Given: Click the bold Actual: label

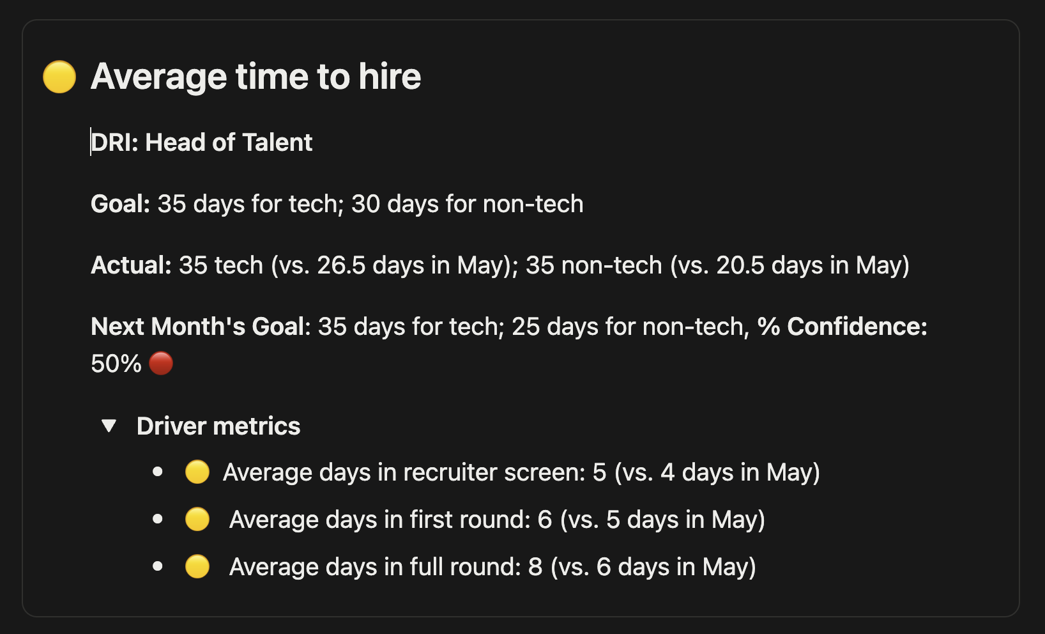Looking at the screenshot, I should (x=131, y=265).
